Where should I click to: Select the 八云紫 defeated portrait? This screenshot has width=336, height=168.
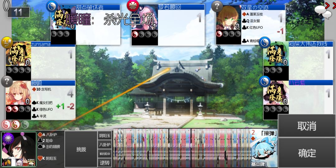pyautogui.click(x=276, y=93)
